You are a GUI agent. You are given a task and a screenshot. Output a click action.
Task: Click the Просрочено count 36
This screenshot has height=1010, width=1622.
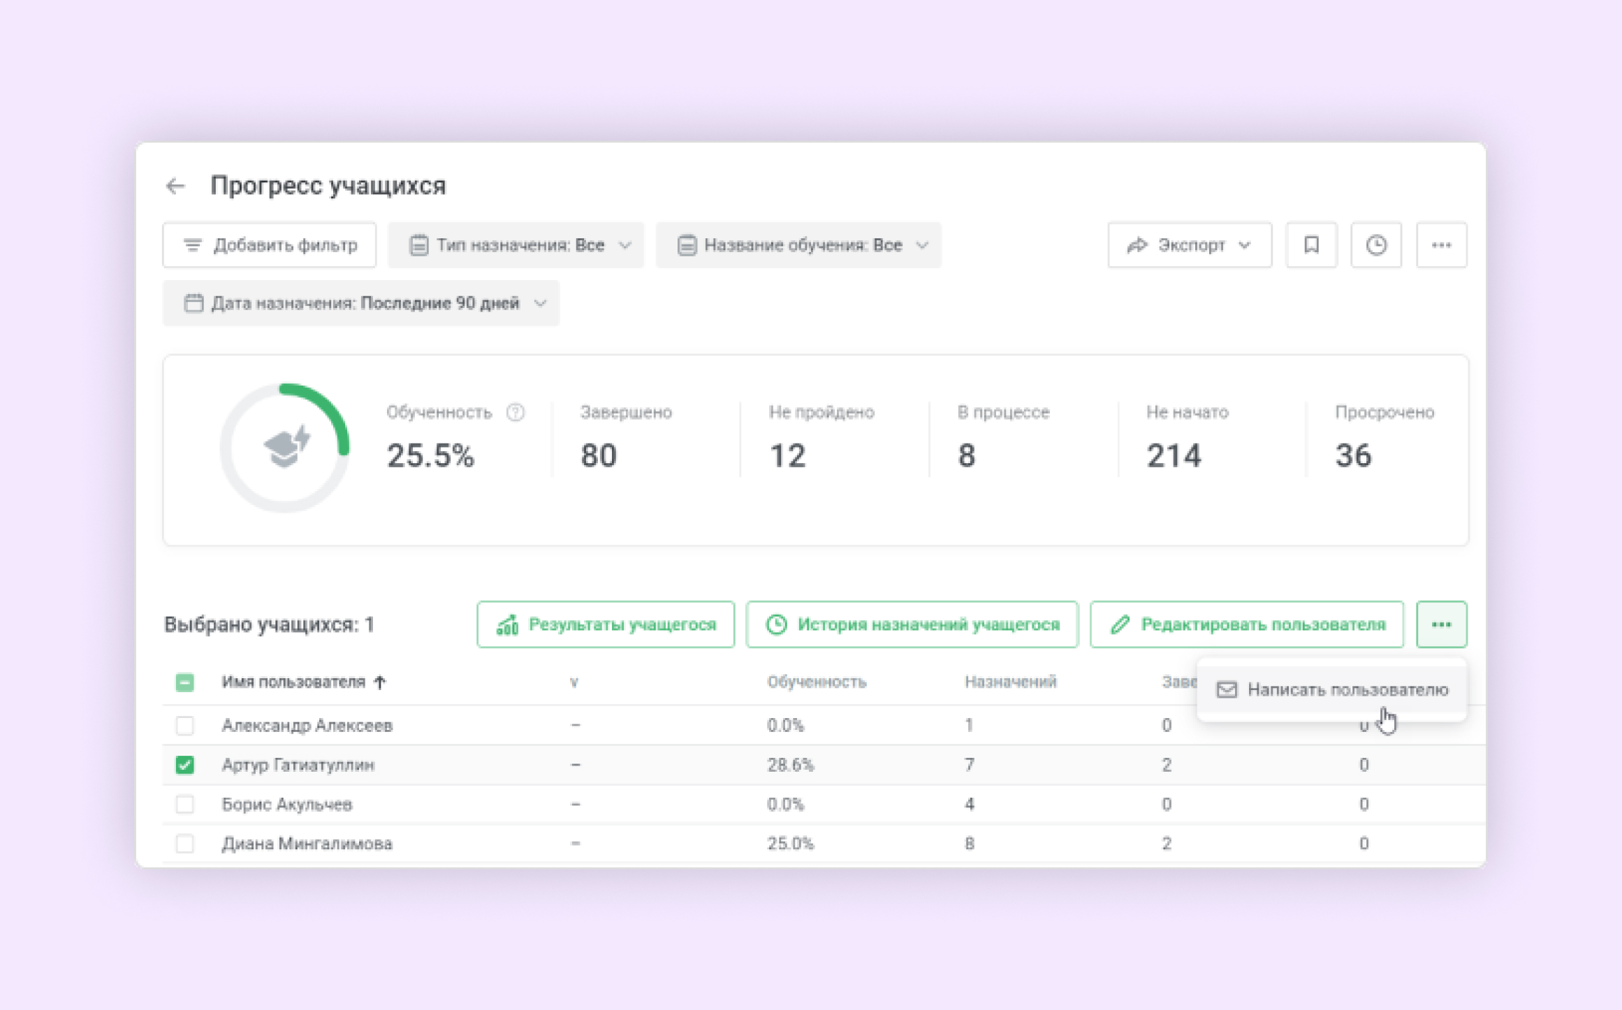[1353, 455]
